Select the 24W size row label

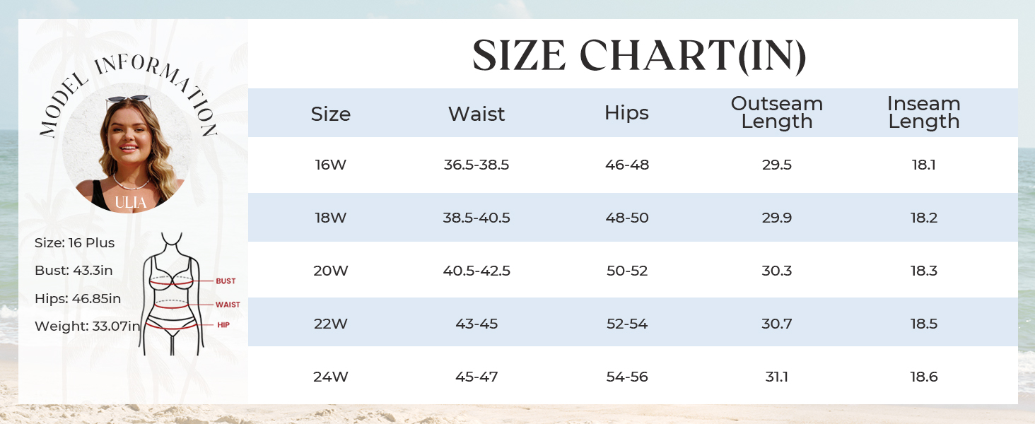331,377
